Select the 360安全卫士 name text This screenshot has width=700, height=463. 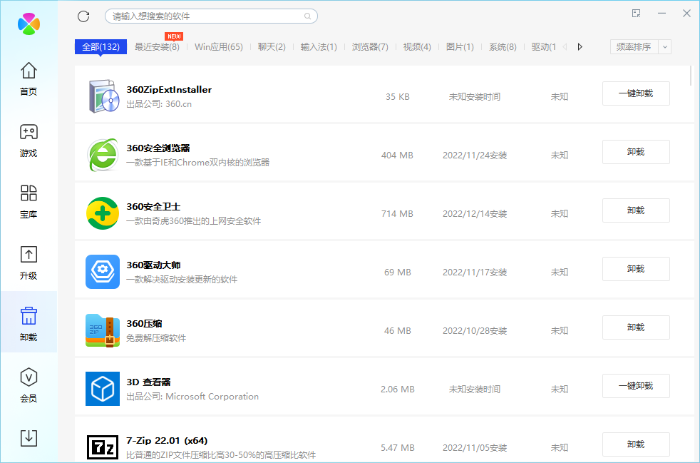pyautogui.click(x=153, y=206)
